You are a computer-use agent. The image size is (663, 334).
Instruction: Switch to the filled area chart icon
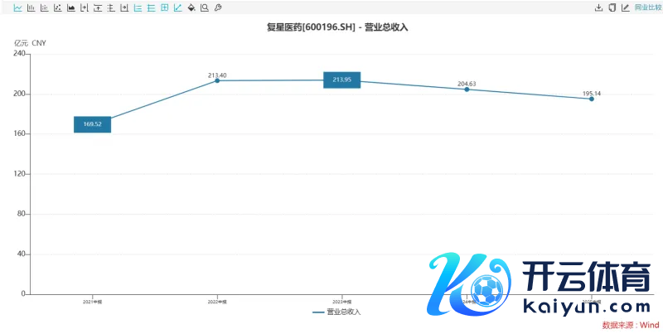[71, 7]
